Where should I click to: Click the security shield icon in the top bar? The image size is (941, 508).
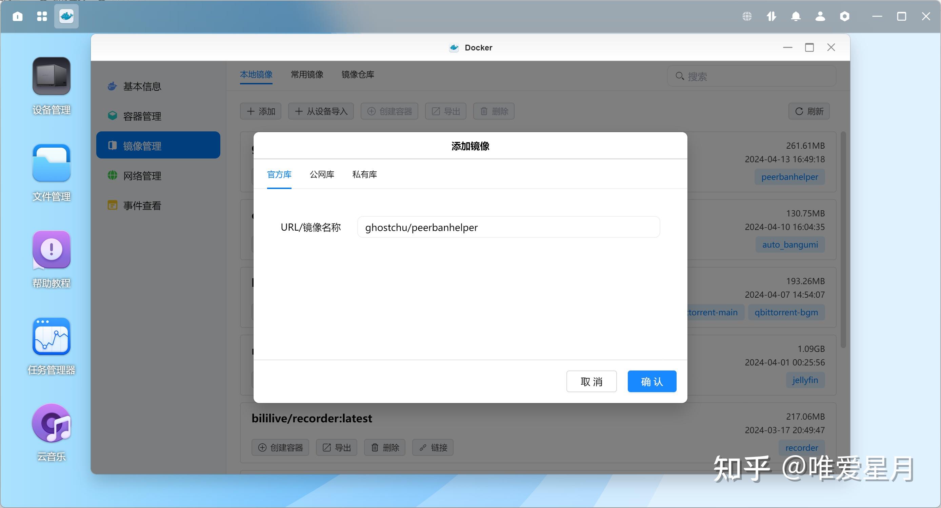pos(845,16)
